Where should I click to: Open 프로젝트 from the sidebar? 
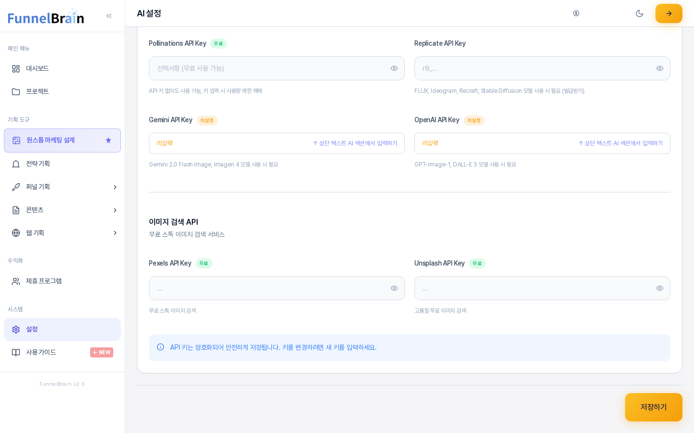click(x=62, y=92)
